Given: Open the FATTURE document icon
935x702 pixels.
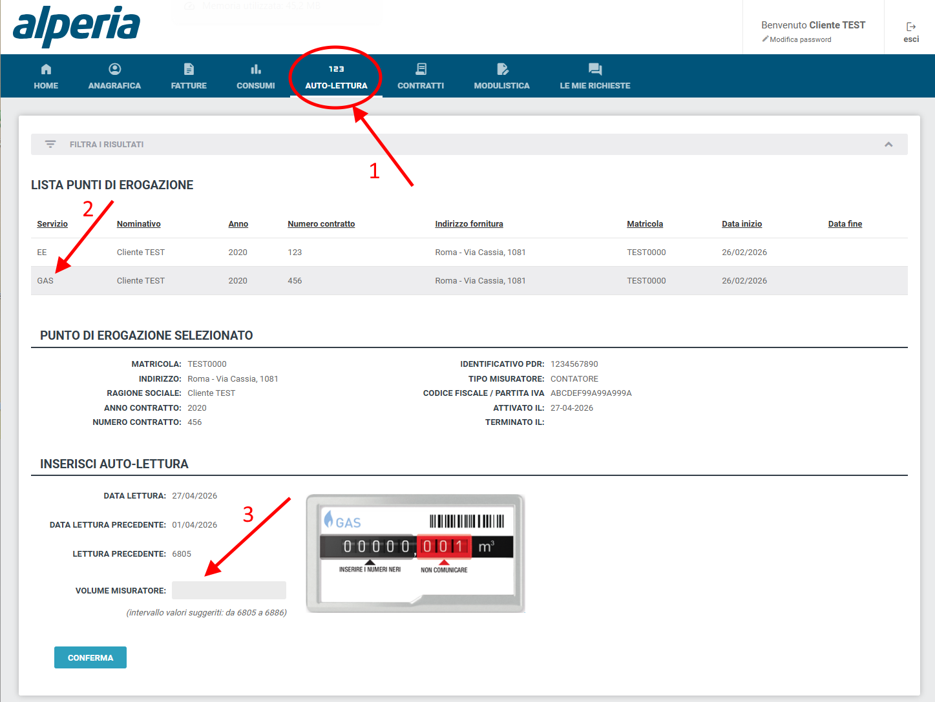Looking at the screenshot, I should point(189,69).
